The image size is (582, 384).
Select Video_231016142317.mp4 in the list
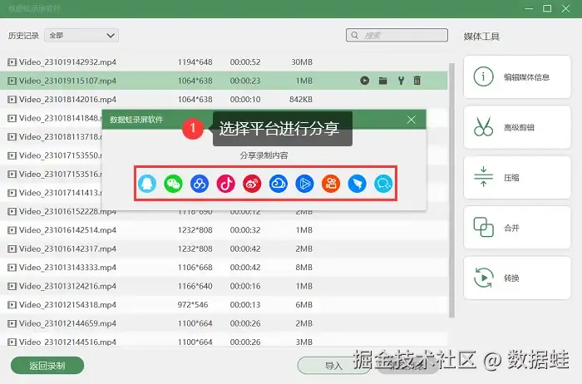pyautogui.click(x=224, y=249)
